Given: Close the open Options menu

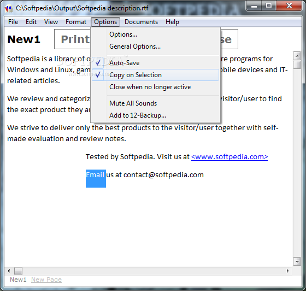Looking at the screenshot, I should (105, 22).
